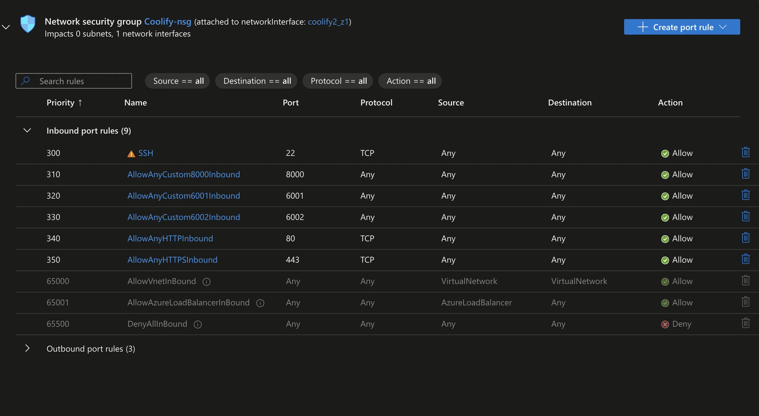
Task: Open the Protocol == all filter
Action: click(337, 81)
